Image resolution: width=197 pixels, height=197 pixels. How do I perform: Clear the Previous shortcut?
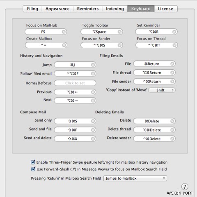click(93, 92)
